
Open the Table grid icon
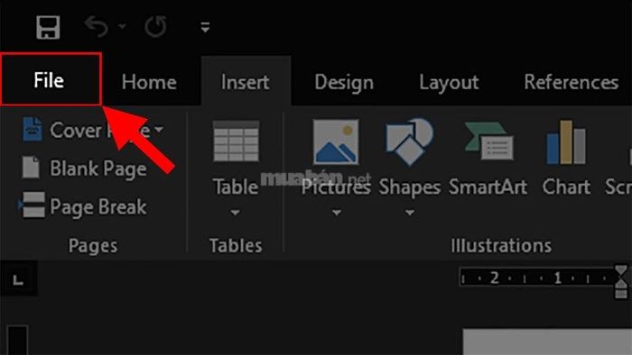coord(236,141)
